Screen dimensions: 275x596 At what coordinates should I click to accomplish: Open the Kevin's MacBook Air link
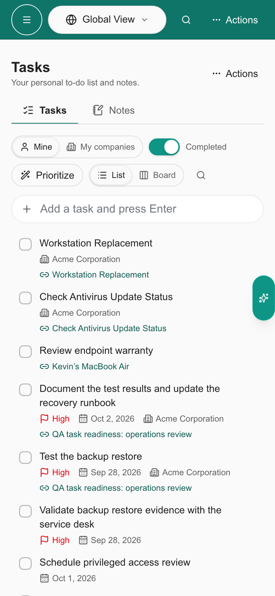[85, 366]
